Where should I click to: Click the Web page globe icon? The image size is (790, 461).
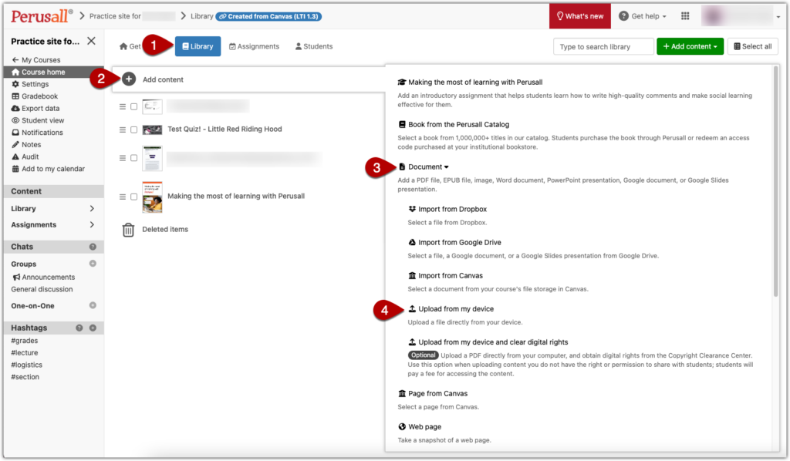[x=402, y=426]
